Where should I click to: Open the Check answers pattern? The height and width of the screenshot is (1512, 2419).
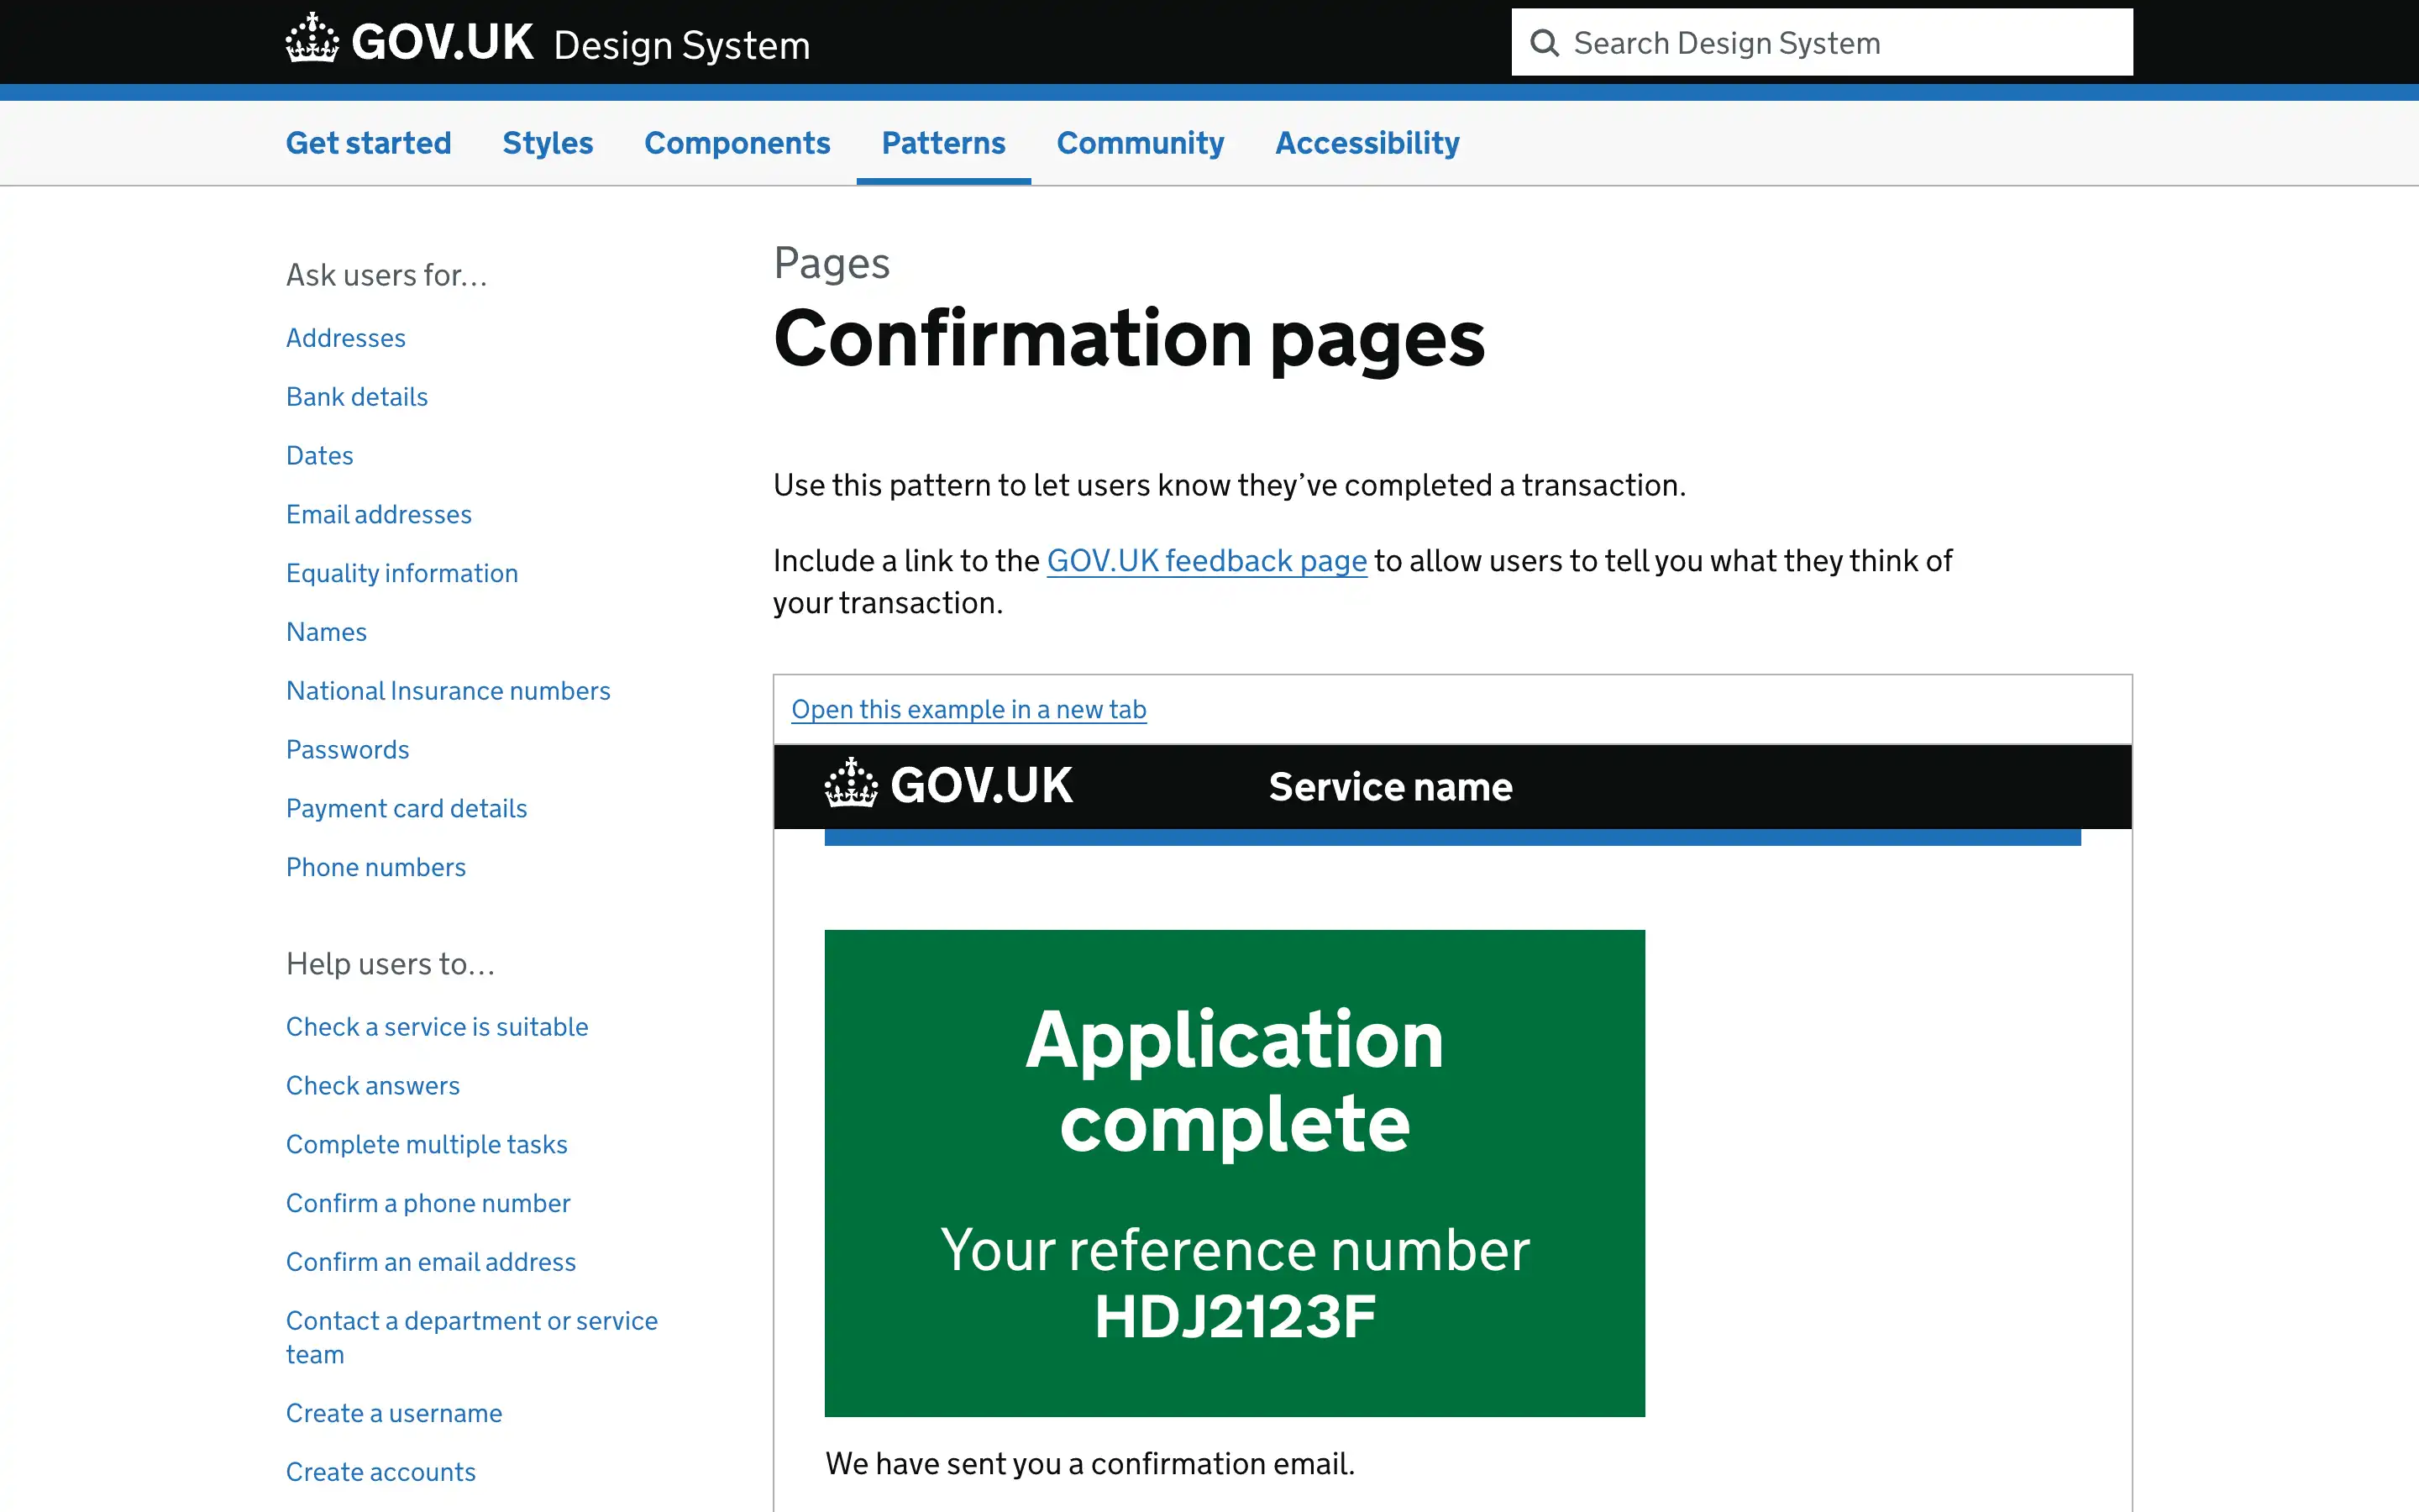(372, 1085)
